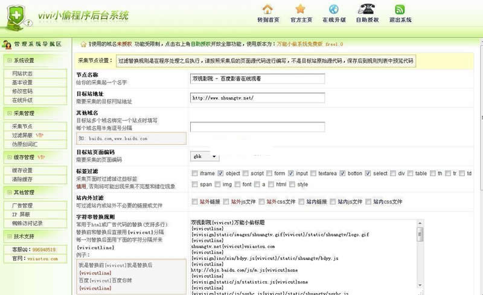483x295 pixels.
Task: Click the 转到首页 home icon
Action: [x=267, y=9]
